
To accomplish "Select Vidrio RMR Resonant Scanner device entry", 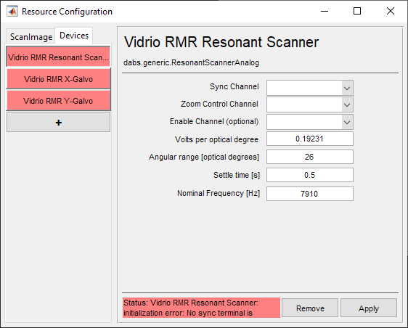I will [58, 57].
